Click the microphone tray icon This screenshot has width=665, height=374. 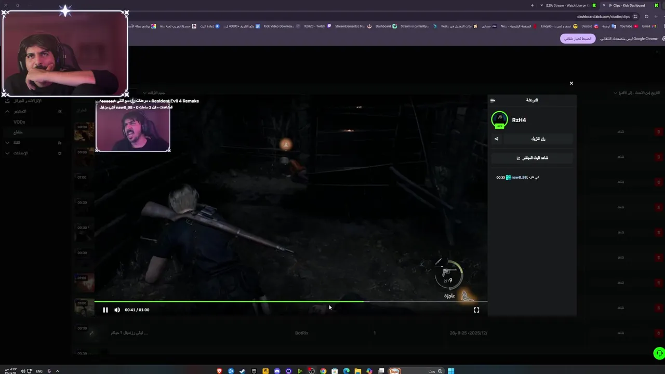point(49,371)
